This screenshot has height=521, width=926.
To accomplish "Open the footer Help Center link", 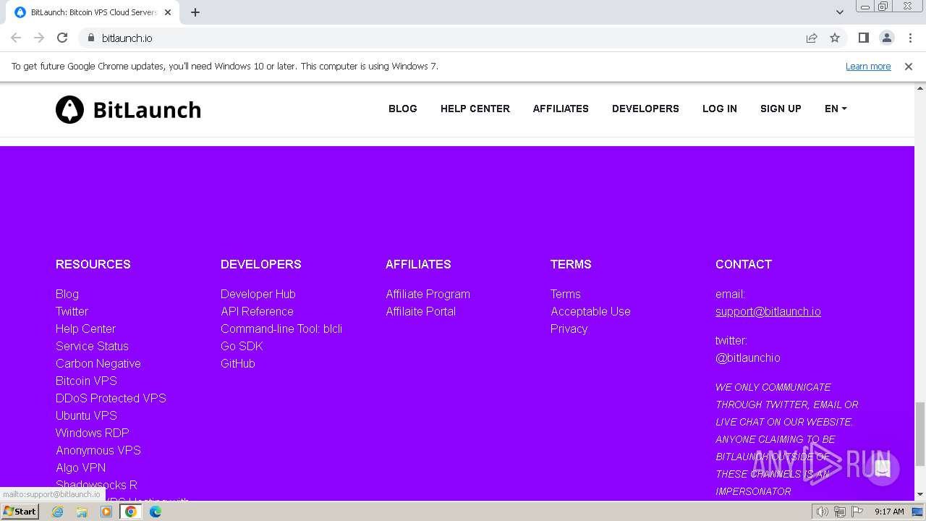I will pyautogui.click(x=85, y=329).
